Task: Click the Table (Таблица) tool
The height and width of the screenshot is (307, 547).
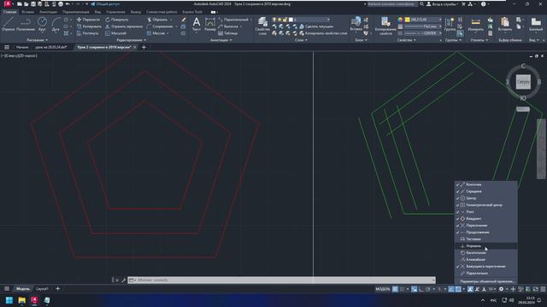Action: point(228,33)
